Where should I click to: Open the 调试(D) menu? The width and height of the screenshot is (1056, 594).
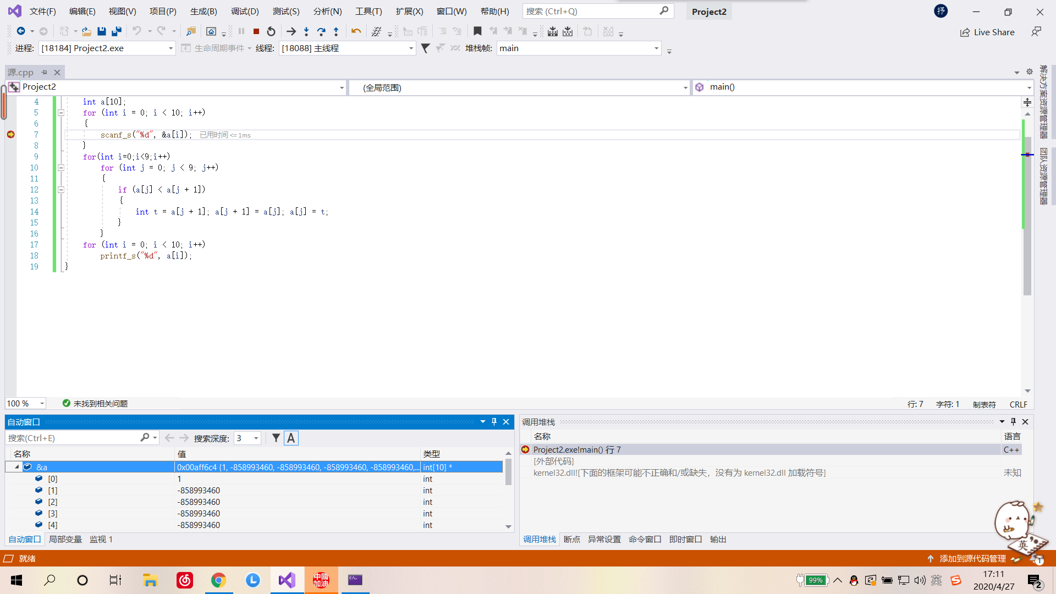click(x=245, y=12)
